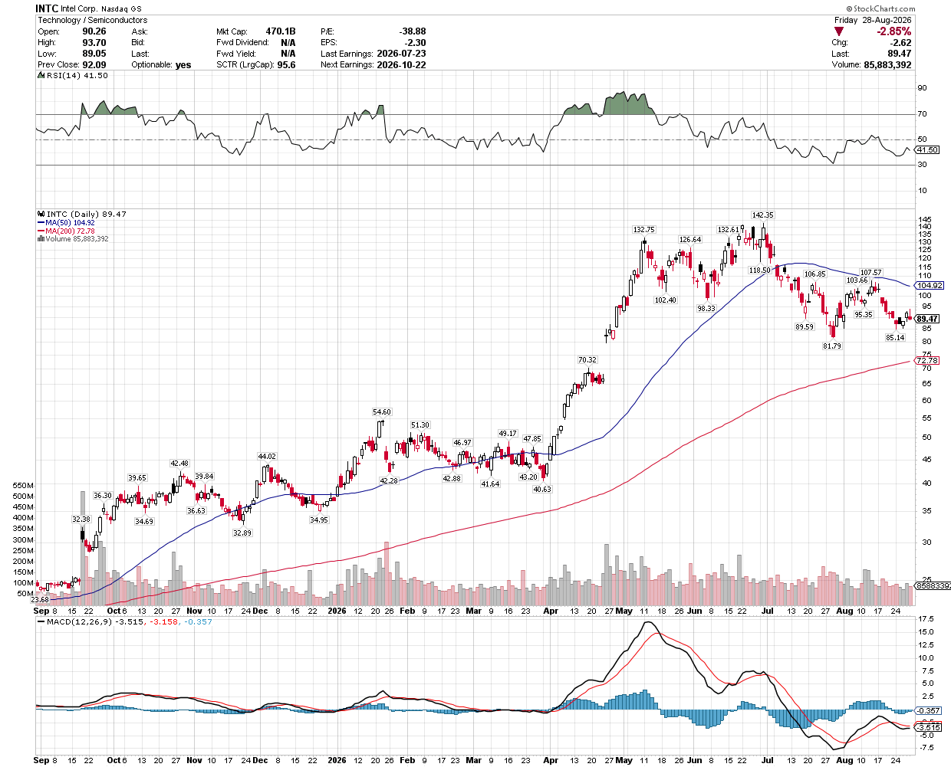Image resolution: width=951 pixels, height=767 pixels.
Task: Select the Last Earnings date 2026-07-23
Action: click(x=402, y=54)
